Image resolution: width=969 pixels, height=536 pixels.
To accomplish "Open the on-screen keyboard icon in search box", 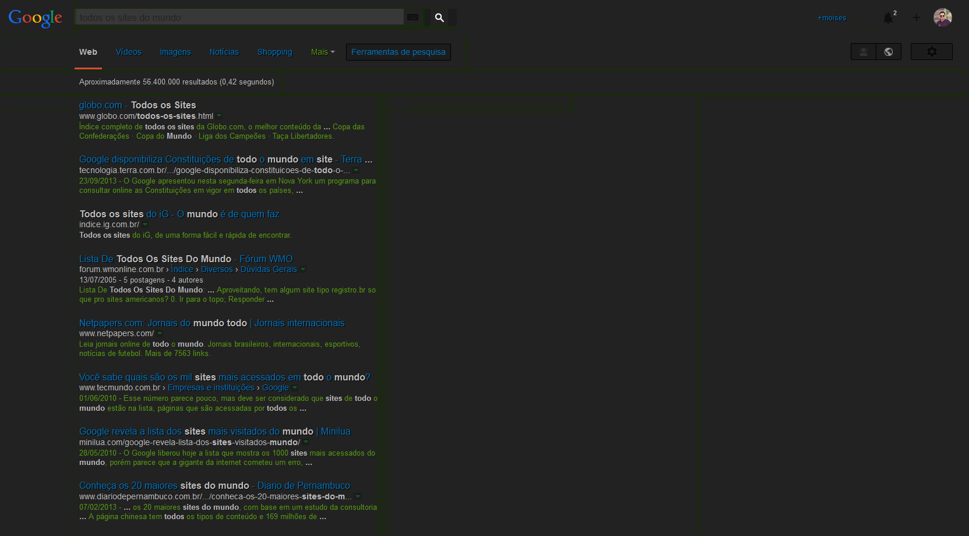I will 413,17.
